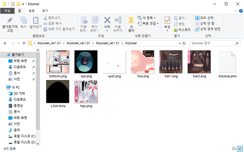Choose Copy path (경로 복사)
Viewport: 244px width, 152px height.
pos(52,23)
